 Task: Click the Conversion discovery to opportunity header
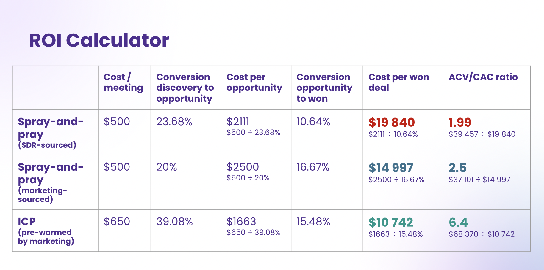click(185, 88)
